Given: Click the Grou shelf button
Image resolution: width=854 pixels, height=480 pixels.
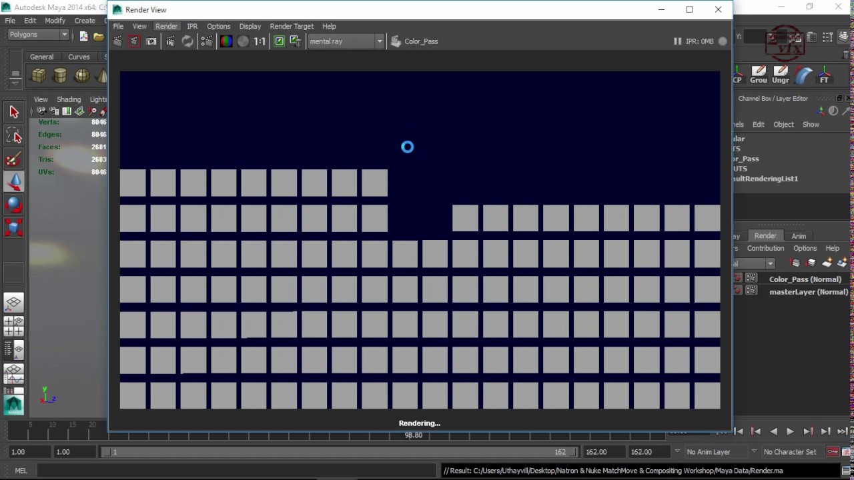Looking at the screenshot, I should point(759,74).
